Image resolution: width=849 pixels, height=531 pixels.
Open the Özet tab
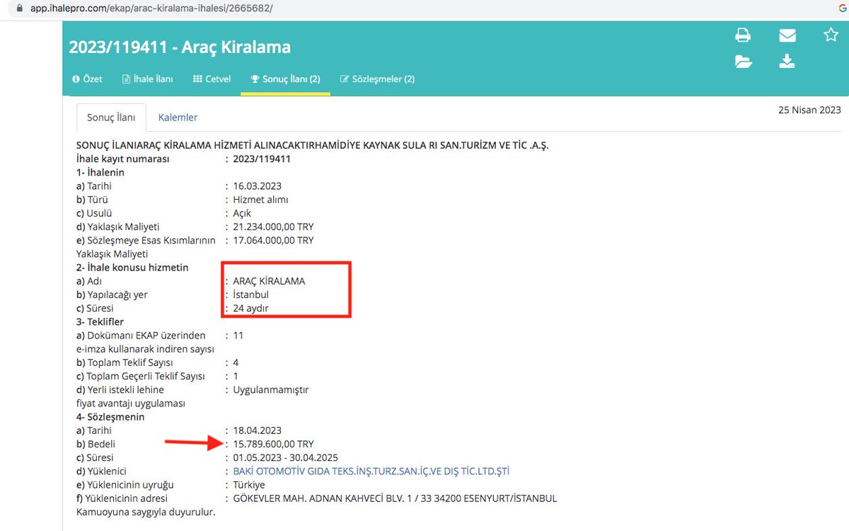87,79
